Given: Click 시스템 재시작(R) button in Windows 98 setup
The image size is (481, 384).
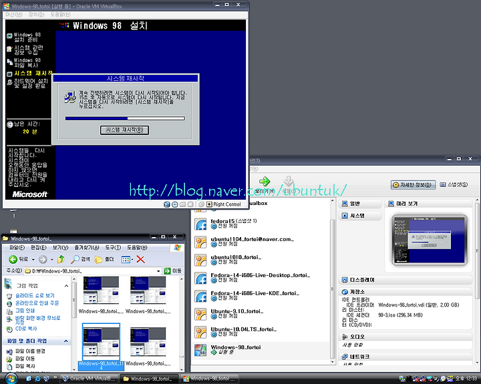Looking at the screenshot, I should tap(124, 130).
